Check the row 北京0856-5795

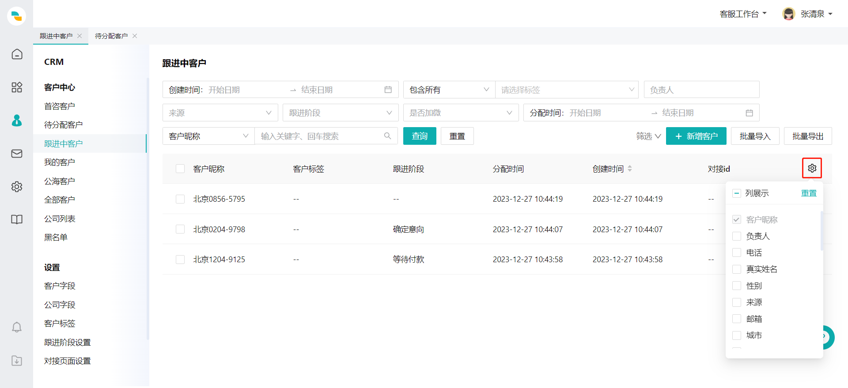(x=180, y=199)
